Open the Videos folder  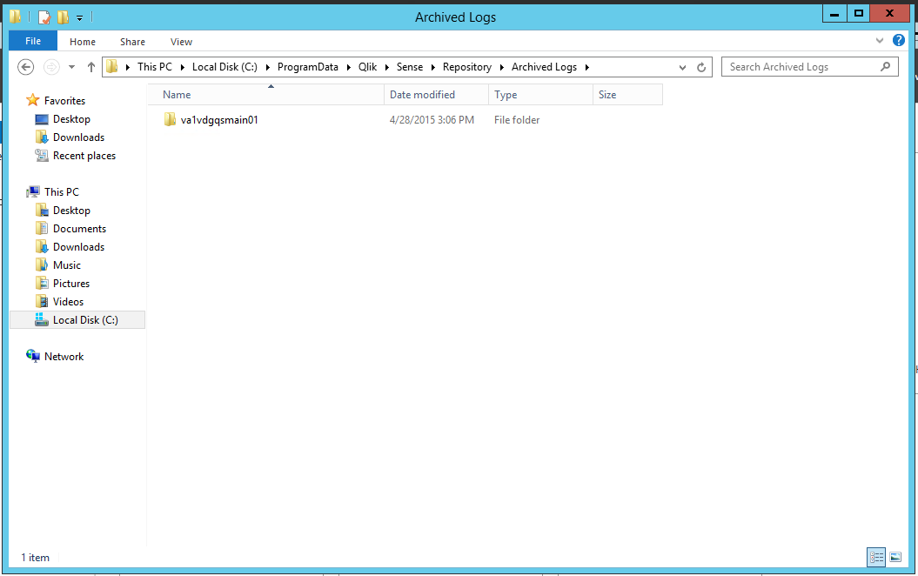click(x=68, y=302)
